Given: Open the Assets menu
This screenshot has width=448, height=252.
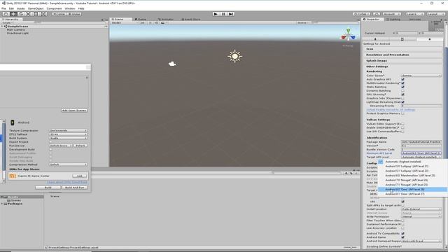Looking at the screenshot, I should (21, 8).
